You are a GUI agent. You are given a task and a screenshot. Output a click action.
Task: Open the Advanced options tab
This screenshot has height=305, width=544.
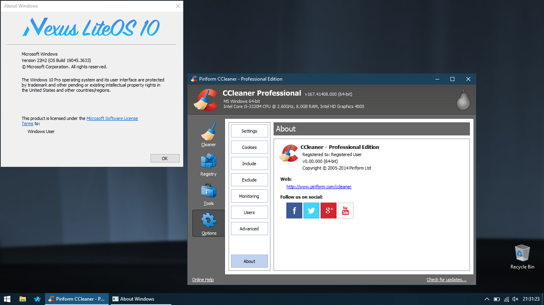tap(249, 229)
